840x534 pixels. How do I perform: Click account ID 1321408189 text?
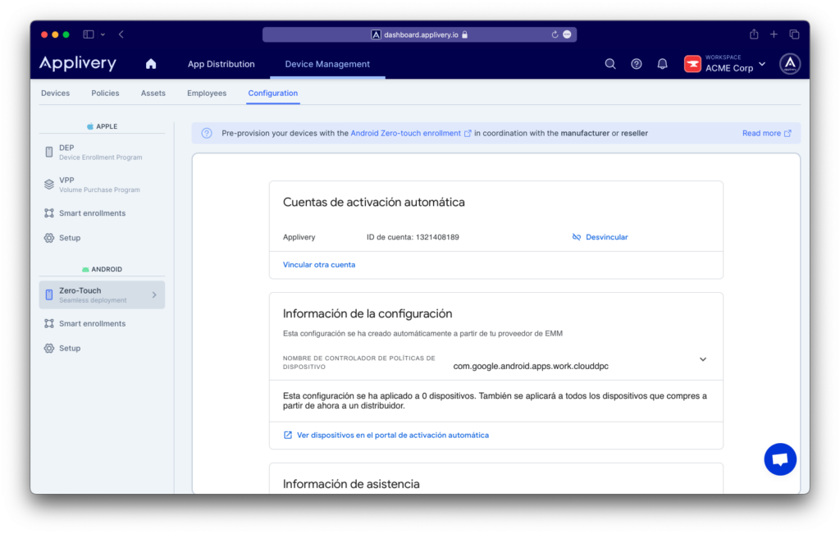click(x=413, y=237)
